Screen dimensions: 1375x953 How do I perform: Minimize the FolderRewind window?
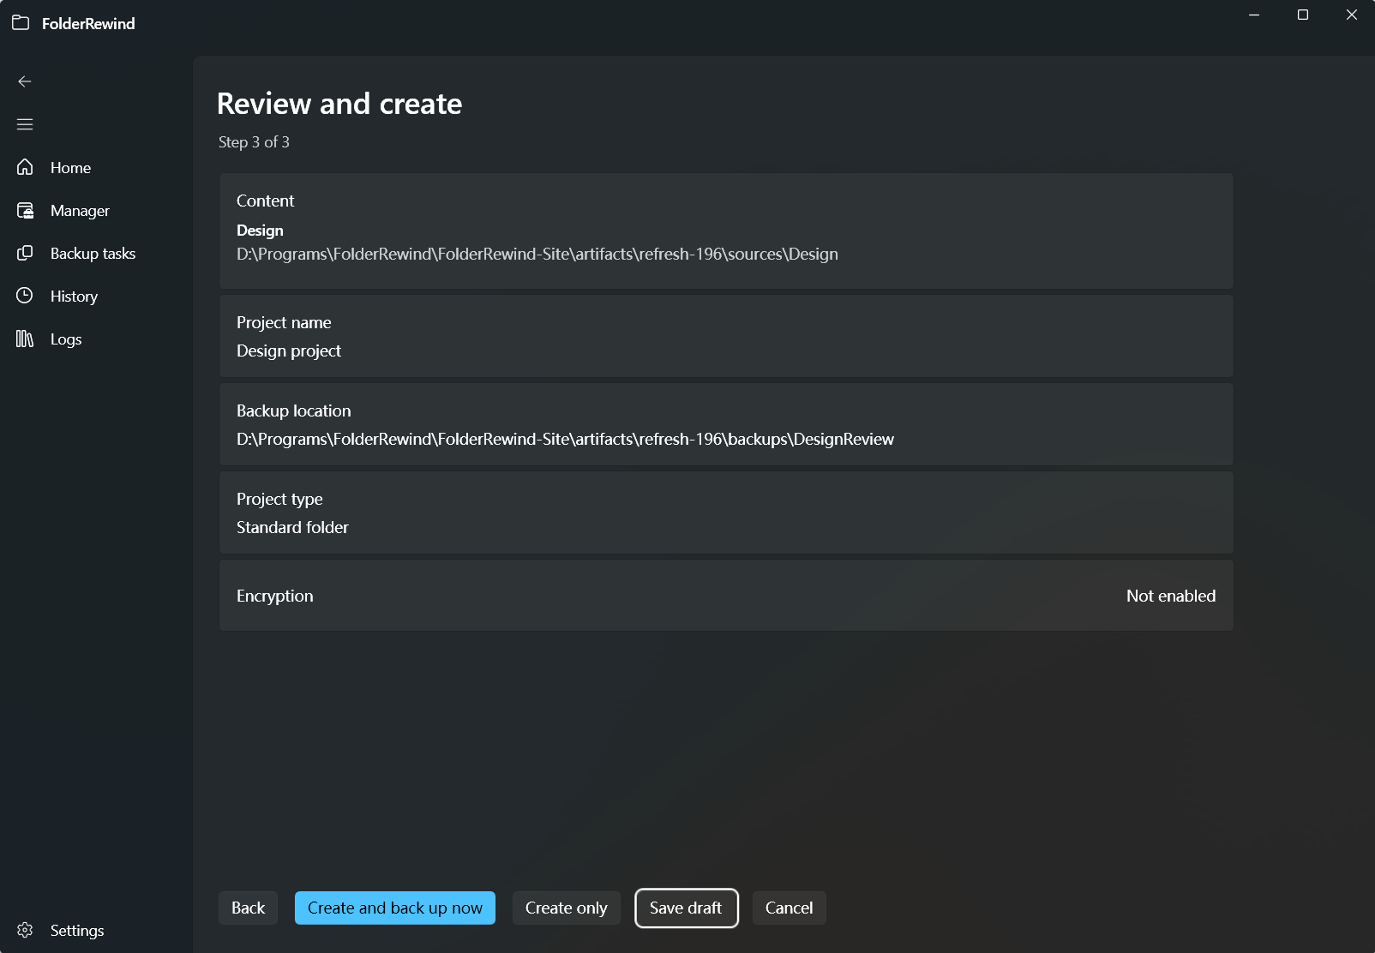pos(1254,15)
